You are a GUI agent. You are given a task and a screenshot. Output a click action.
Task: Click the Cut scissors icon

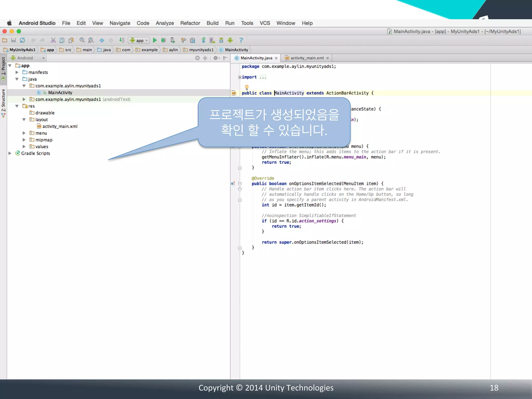pyautogui.click(x=53, y=40)
